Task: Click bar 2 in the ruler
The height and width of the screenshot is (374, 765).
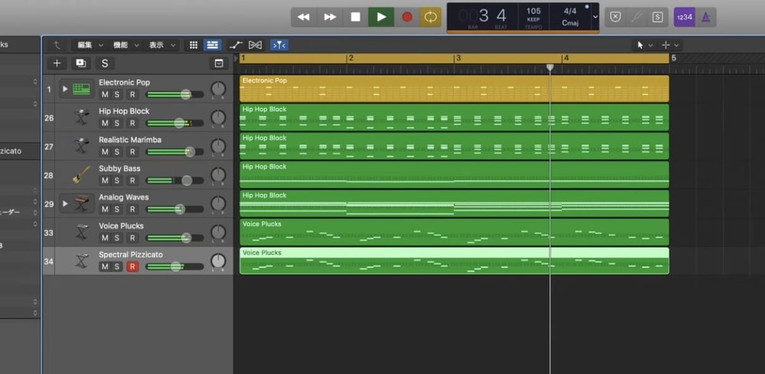Action: pyautogui.click(x=351, y=58)
